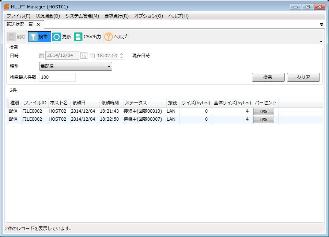Click the 削除 trash icon in toolbar

pos(11,37)
